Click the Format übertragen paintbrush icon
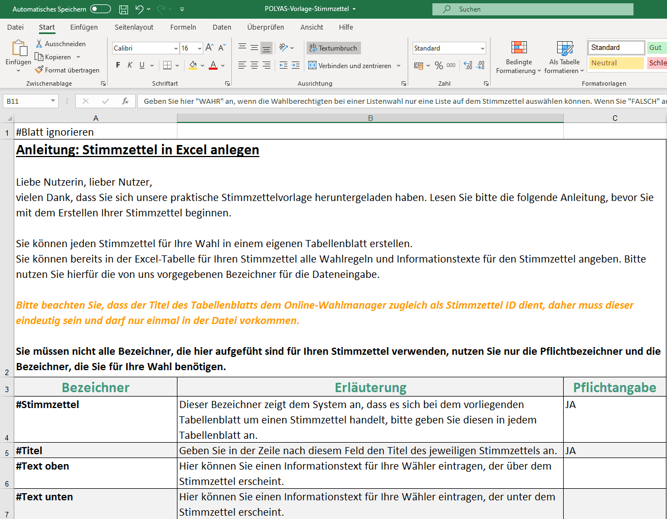 [x=39, y=70]
